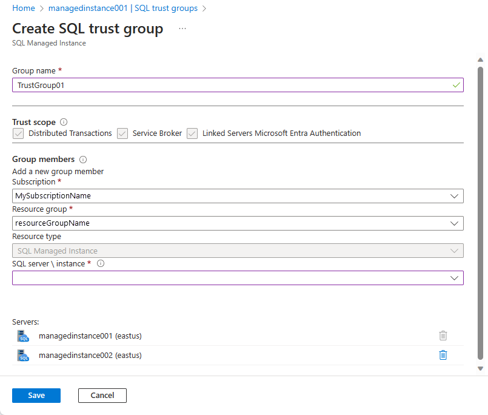The width and height of the screenshot is (488, 415).
Task: Navigate to Home via breadcrumb
Action: point(24,8)
